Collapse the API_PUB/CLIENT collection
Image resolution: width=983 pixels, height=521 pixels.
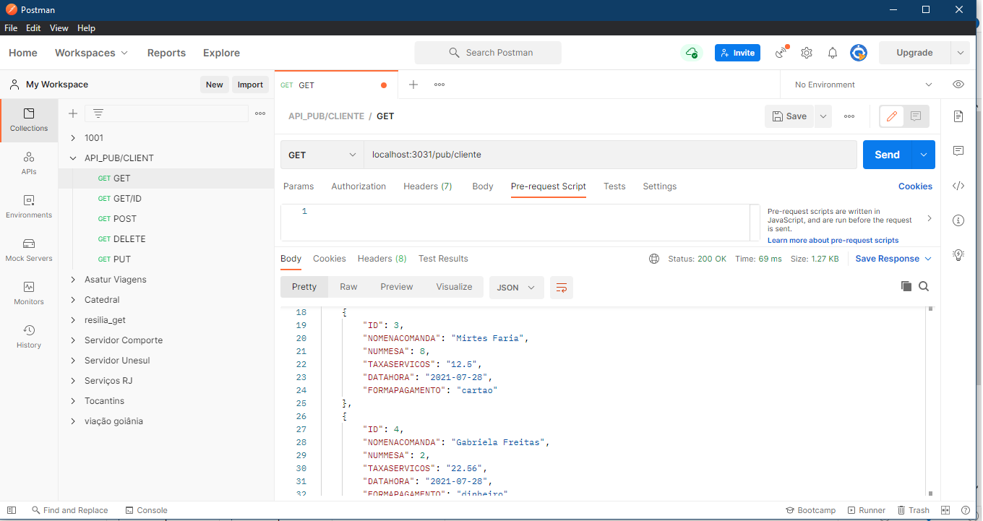[72, 158]
